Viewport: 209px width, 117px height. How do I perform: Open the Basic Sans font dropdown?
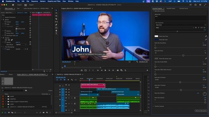(181, 25)
